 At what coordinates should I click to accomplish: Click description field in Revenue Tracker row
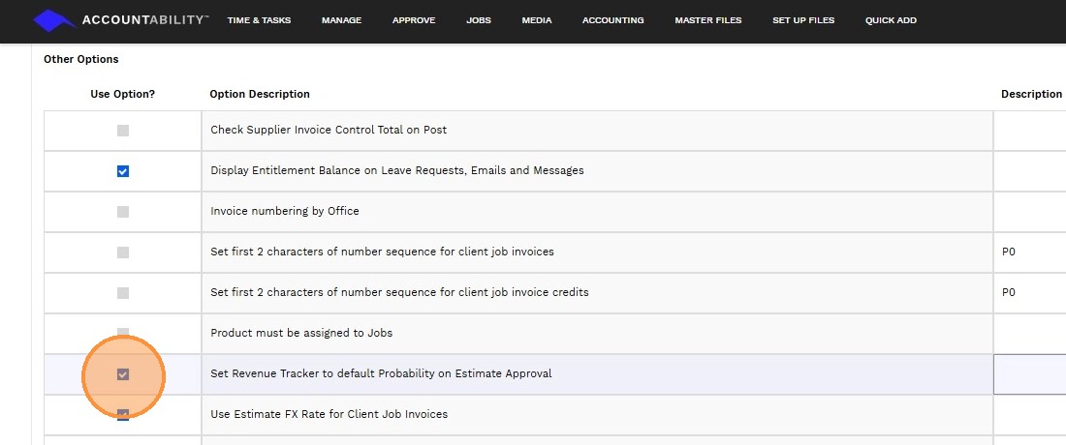click(1031, 374)
